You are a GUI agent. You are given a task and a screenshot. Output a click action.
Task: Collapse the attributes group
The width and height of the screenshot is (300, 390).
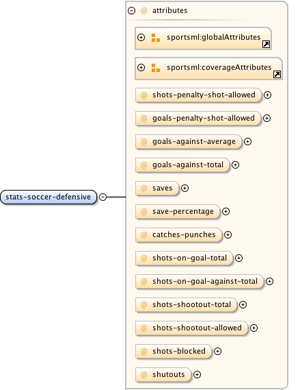131,10
